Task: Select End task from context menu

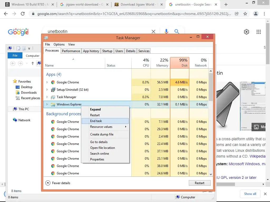Action: [105, 121]
